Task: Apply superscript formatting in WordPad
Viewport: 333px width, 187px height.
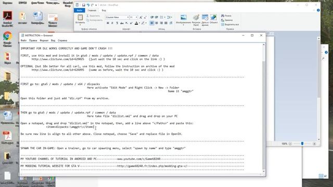Action: click(131, 23)
